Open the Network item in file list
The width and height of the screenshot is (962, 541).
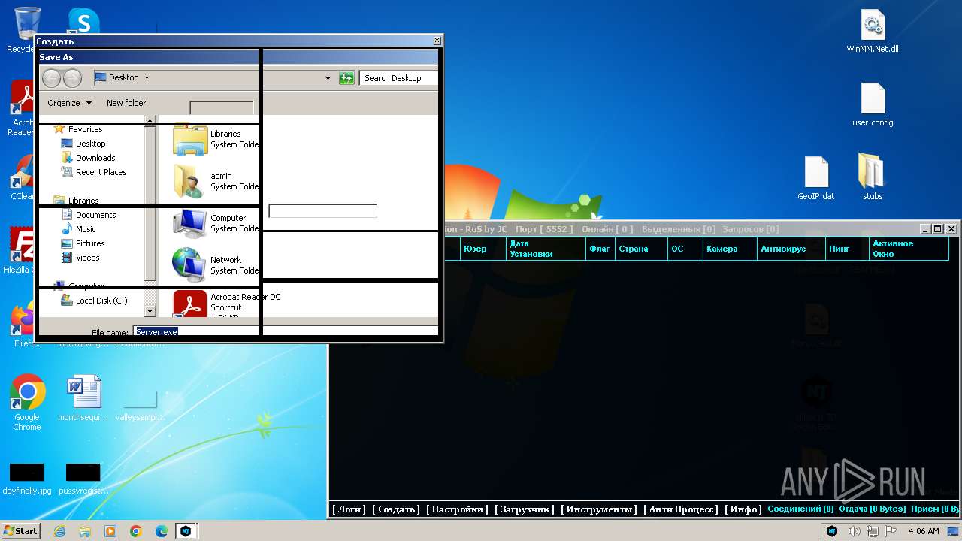point(216,265)
